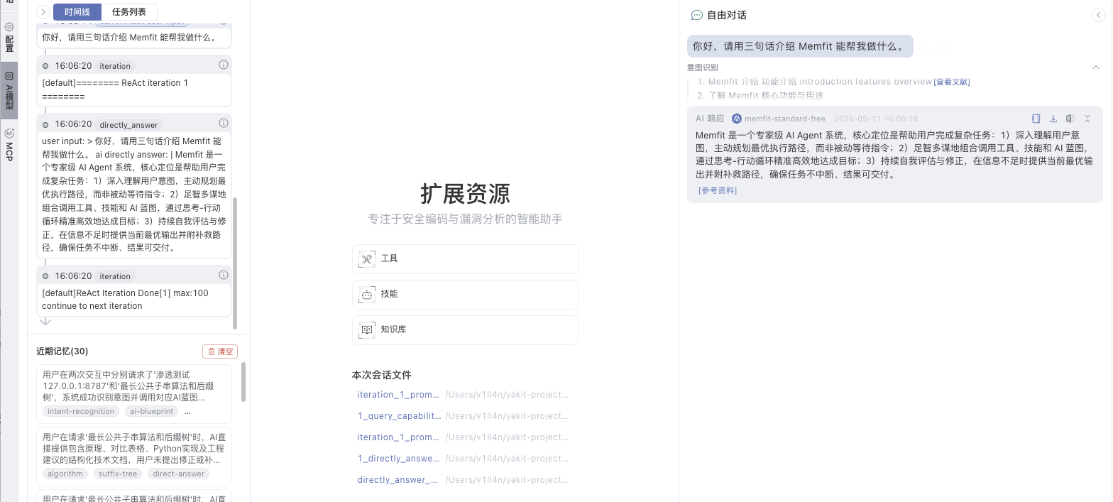This screenshot has width=1113, height=502.
Task: Open the AI response in side panel icon
Action: tap(1036, 119)
